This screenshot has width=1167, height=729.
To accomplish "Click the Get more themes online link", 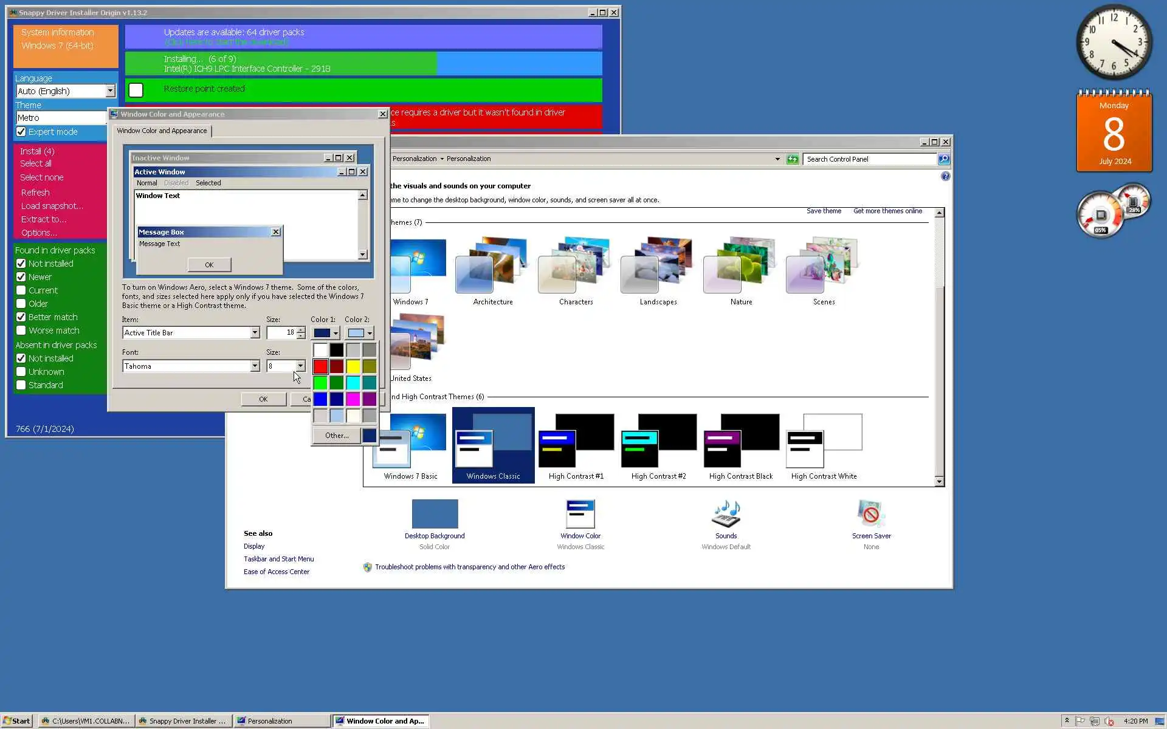I will [x=887, y=211].
